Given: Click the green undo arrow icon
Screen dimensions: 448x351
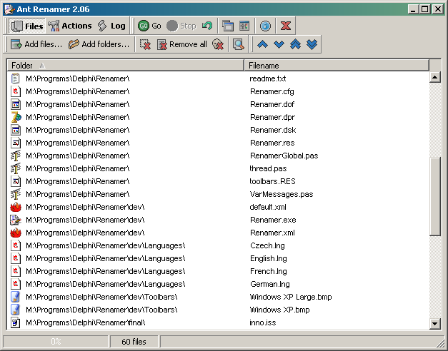Looking at the screenshot, I should coord(207,26).
